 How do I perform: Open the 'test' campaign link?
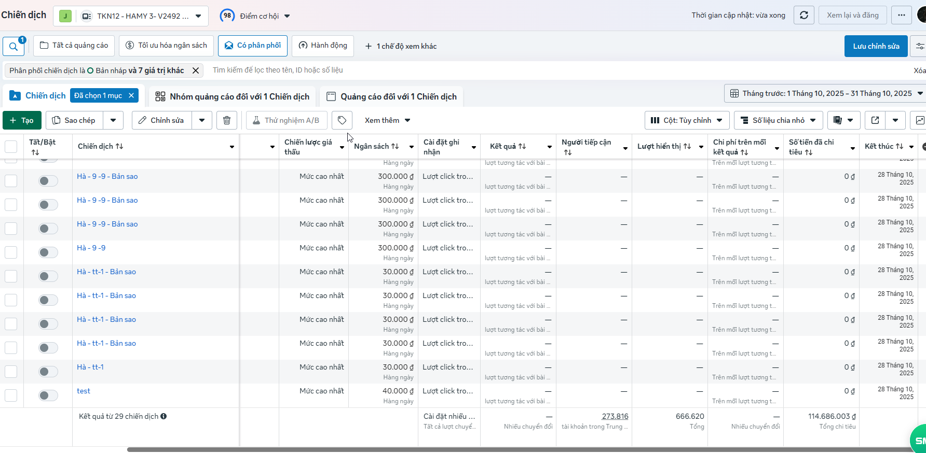pyautogui.click(x=84, y=391)
